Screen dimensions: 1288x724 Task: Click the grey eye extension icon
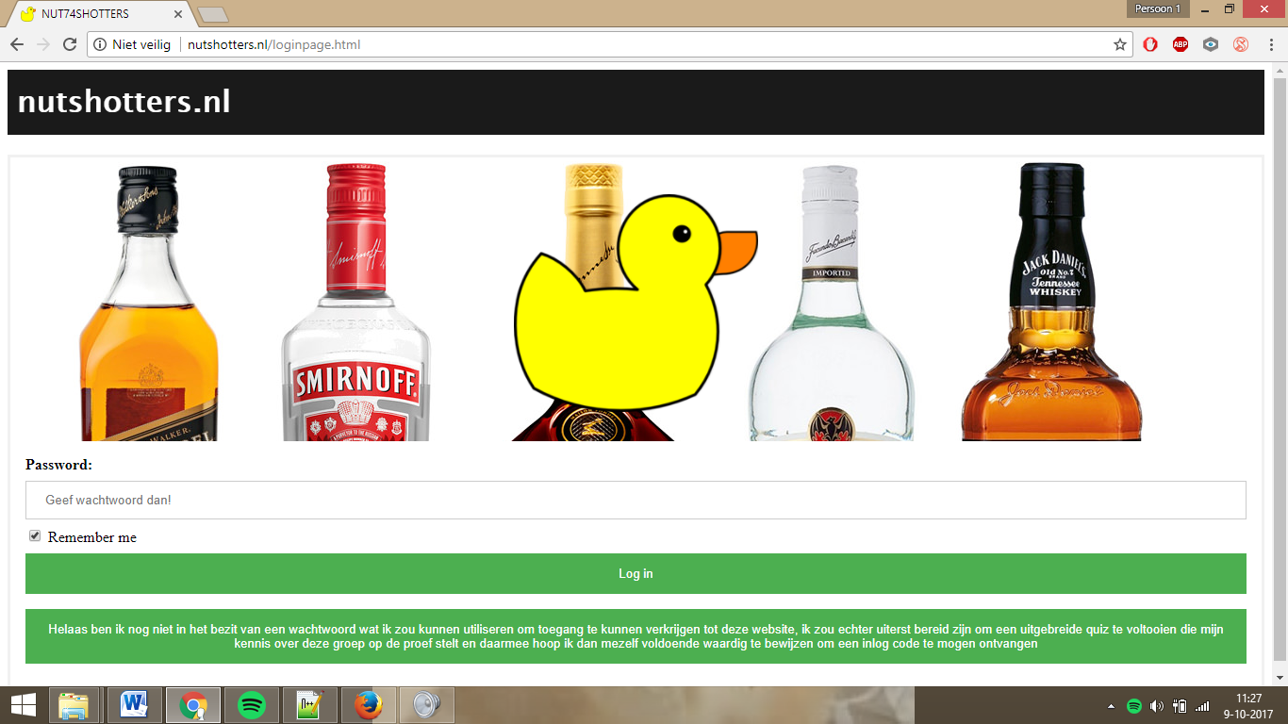pyautogui.click(x=1211, y=44)
